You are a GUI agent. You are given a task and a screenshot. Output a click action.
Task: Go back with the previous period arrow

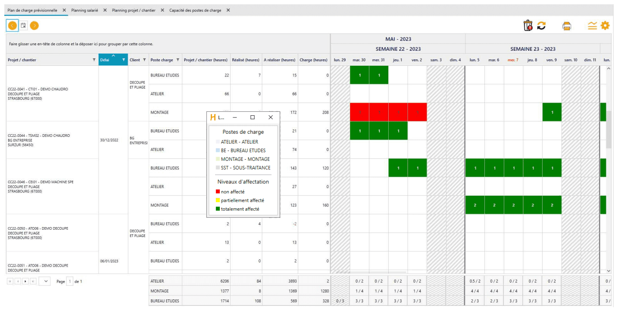(12, 25)
